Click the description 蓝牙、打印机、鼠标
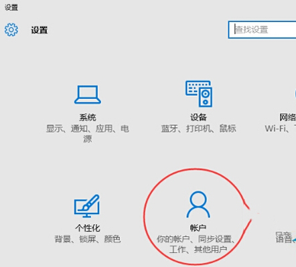 [x=199, y=128]
